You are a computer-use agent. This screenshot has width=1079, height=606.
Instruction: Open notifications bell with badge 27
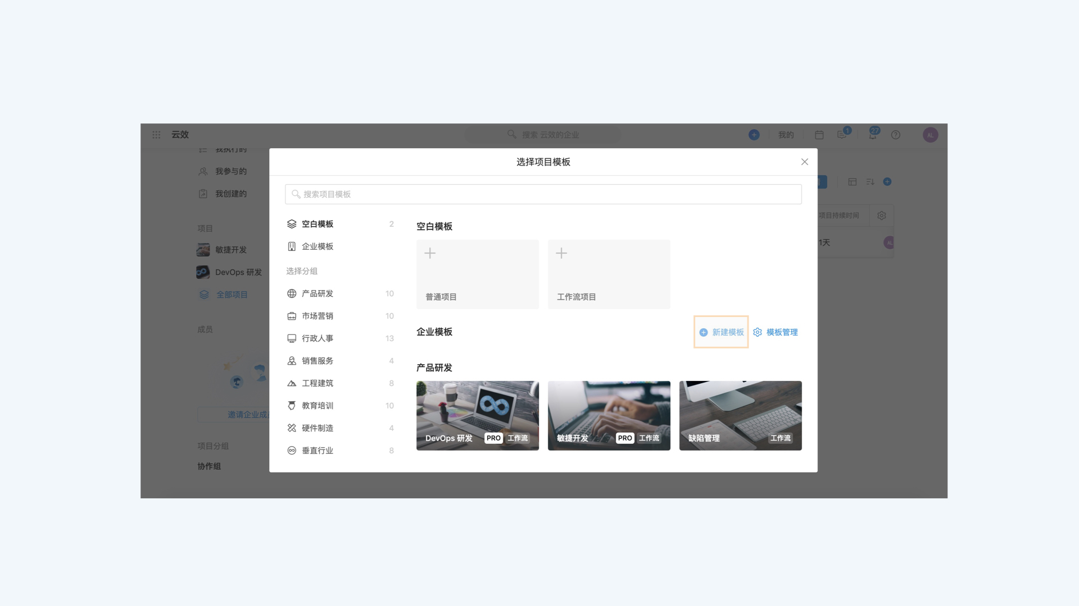pos(873,134)
